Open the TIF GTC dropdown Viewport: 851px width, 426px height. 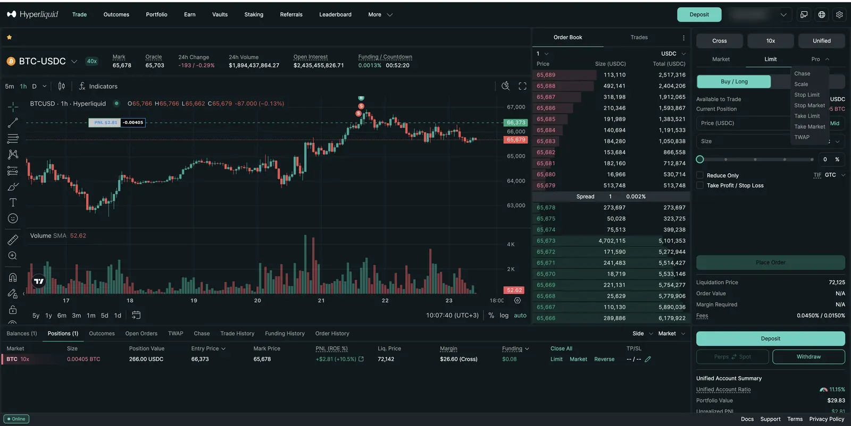click(x=835, y=175)
